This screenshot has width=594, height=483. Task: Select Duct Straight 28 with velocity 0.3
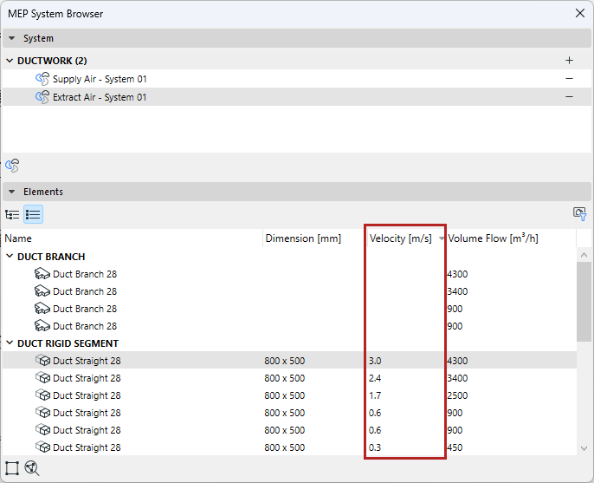point(289,447)
